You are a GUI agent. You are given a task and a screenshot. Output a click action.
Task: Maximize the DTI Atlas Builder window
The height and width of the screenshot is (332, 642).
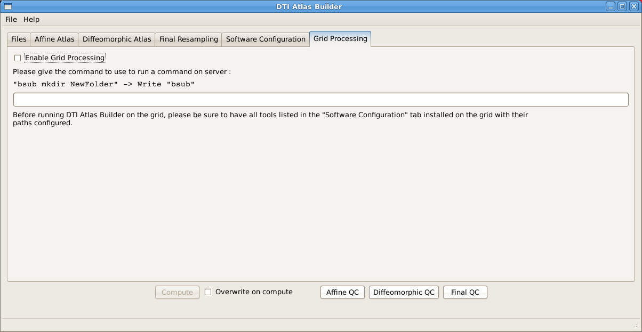(x=622, y=6)
